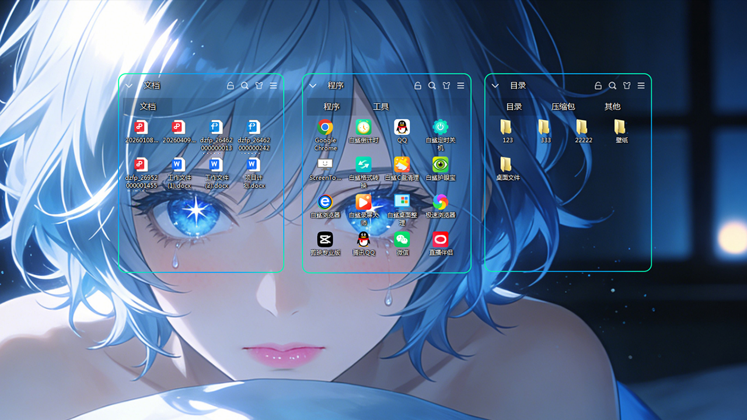This screenshot has width=747, height=420.
Task: Launch the 腾讯QQ app
Action: pyautogui.click(x=364, y=239)
